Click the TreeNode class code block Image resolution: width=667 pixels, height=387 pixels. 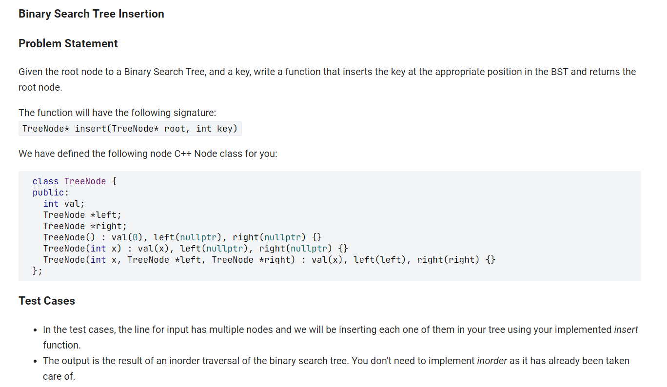pyautogui.click(x=330, y=225)
